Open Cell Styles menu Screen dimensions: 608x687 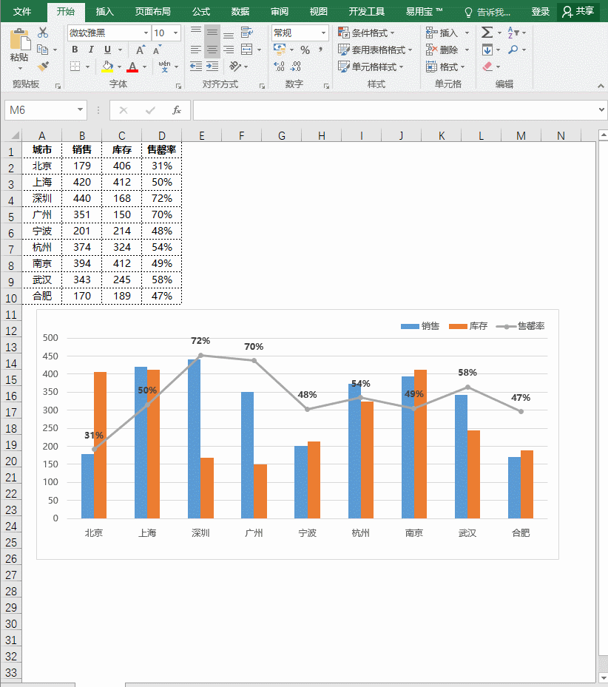pyautogui.click(x=371, y=67)
